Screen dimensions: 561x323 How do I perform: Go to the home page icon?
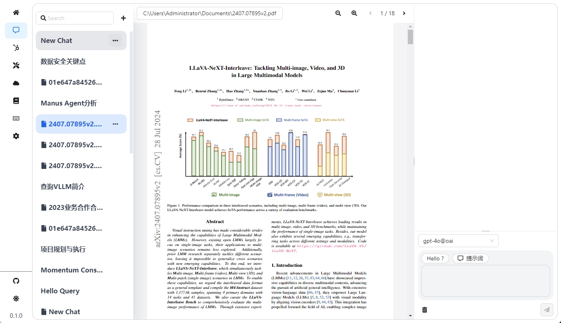[16, 12]
